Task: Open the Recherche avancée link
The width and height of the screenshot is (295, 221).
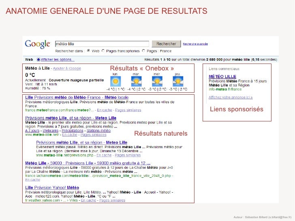Action: tap(195, 44)
